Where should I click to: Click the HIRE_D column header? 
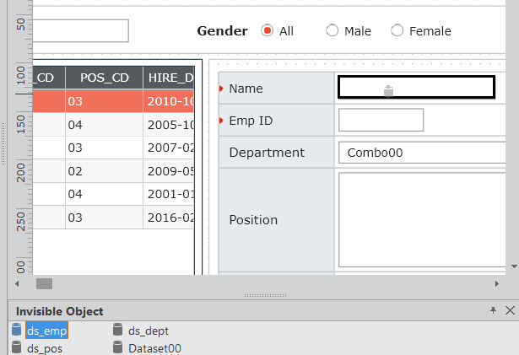pos(169,78)
